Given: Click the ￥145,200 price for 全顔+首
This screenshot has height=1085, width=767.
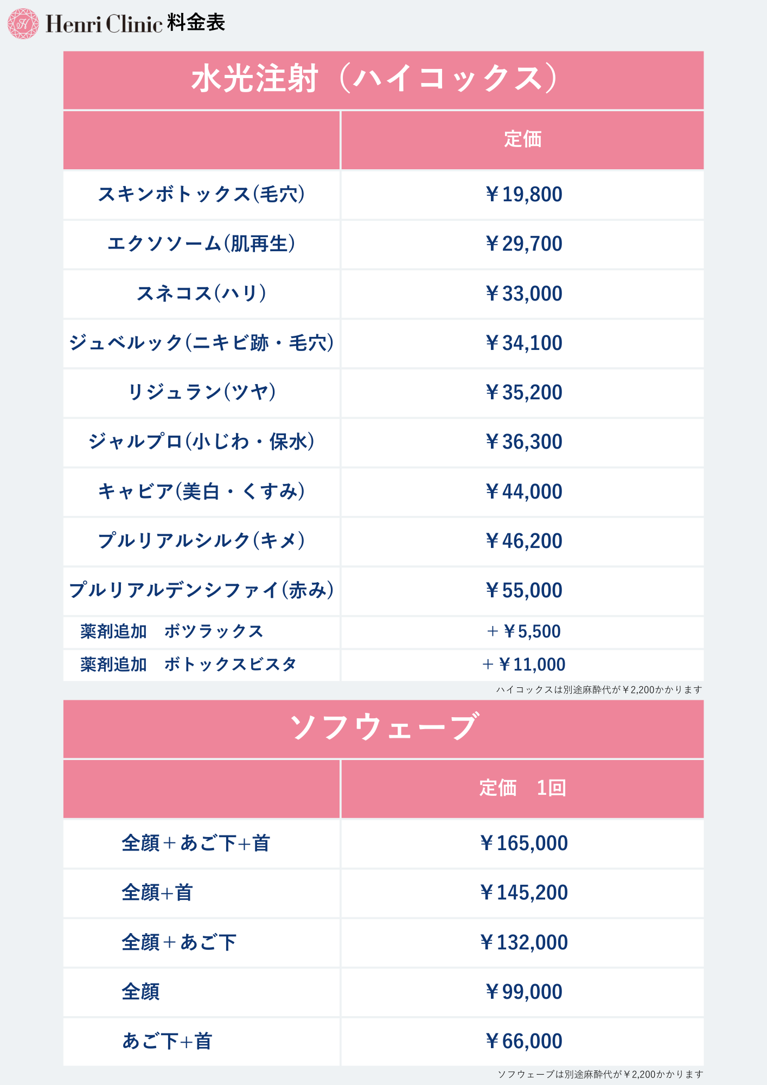Looking at the screenshot, I should 523,893.
